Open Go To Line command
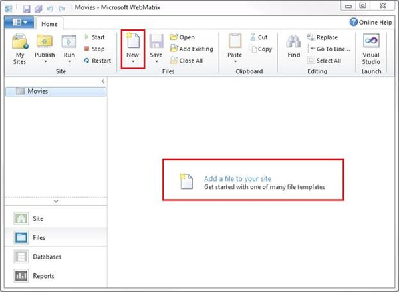The image size is (399, 292). pyautogui.click(x=329, y=49)
